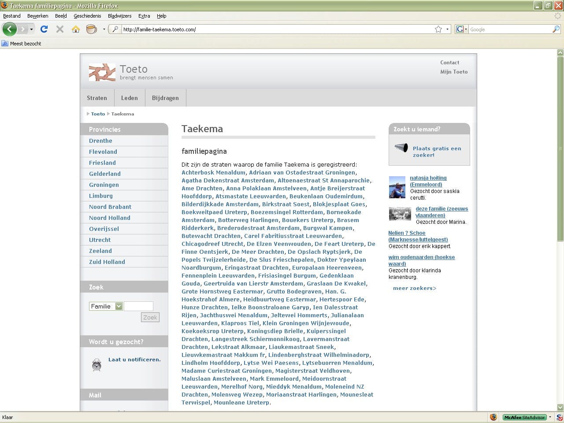
Task: Click Laat u notificeren link
Action: 134,360
